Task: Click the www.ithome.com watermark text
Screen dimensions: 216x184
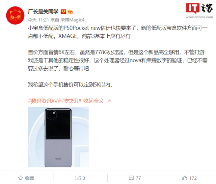Action: [x=199, y=17]
